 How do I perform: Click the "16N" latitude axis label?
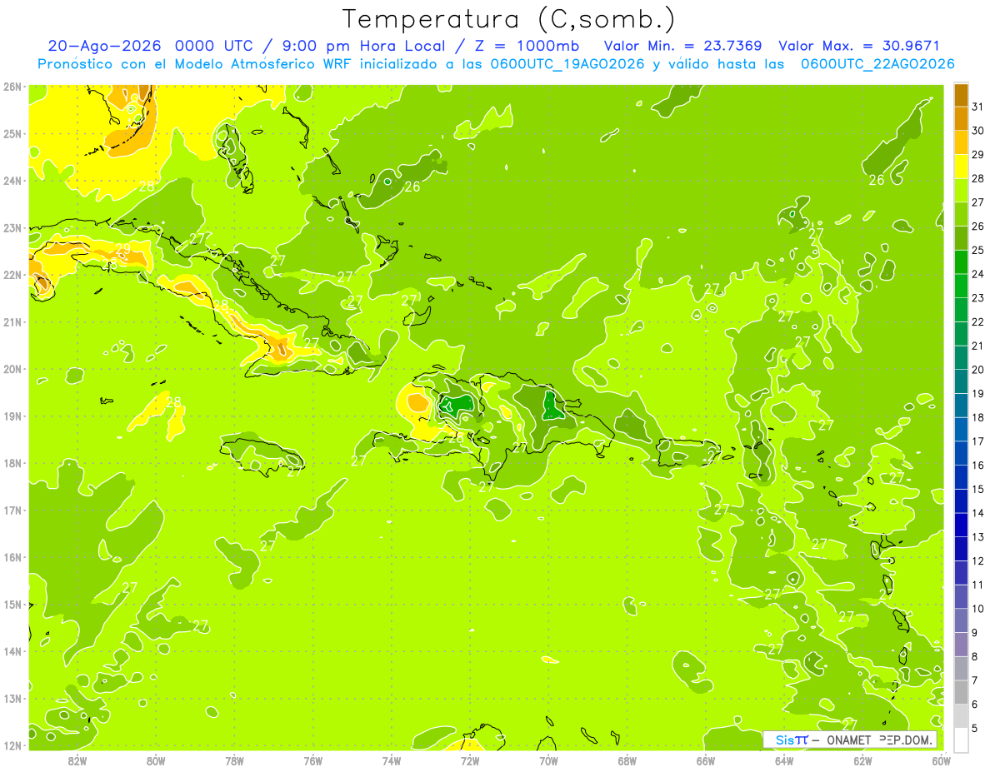click(12, 557)
